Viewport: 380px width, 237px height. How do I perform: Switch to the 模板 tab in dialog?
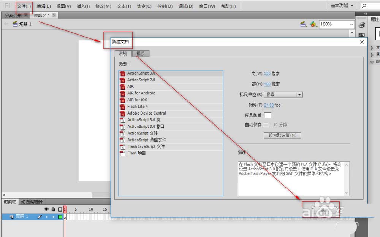141,53
